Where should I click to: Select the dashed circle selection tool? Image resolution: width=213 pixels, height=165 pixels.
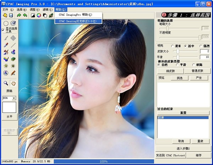(x=6, y=23)
